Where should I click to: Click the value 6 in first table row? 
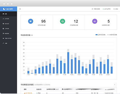click(47, 93)
